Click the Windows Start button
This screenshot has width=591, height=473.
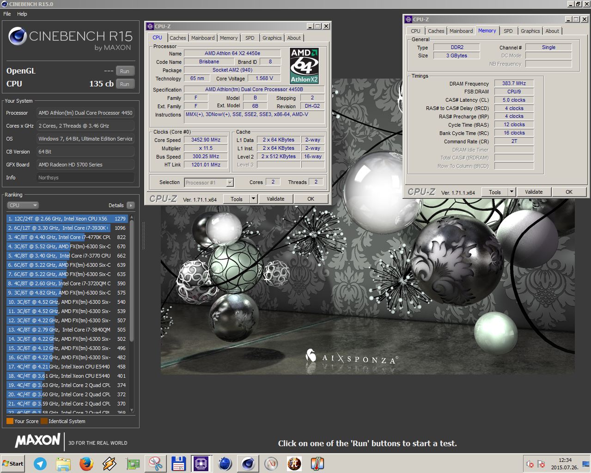(x=13, y=463)
